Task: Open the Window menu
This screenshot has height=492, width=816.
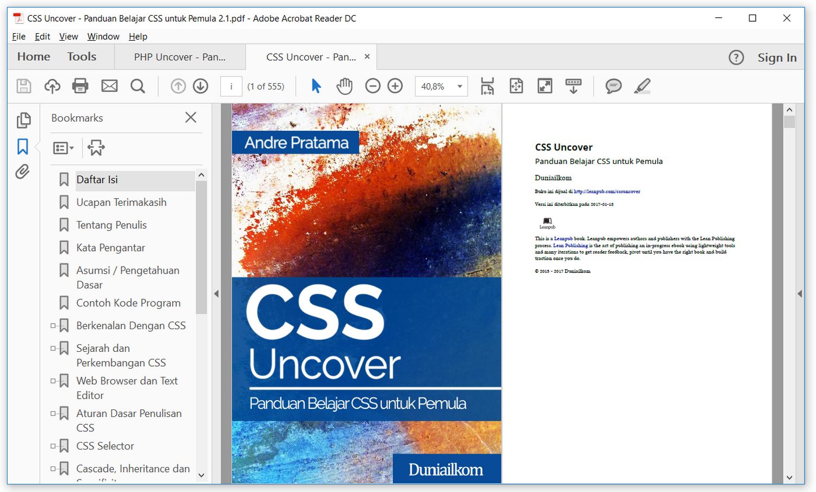Action: 103,36
